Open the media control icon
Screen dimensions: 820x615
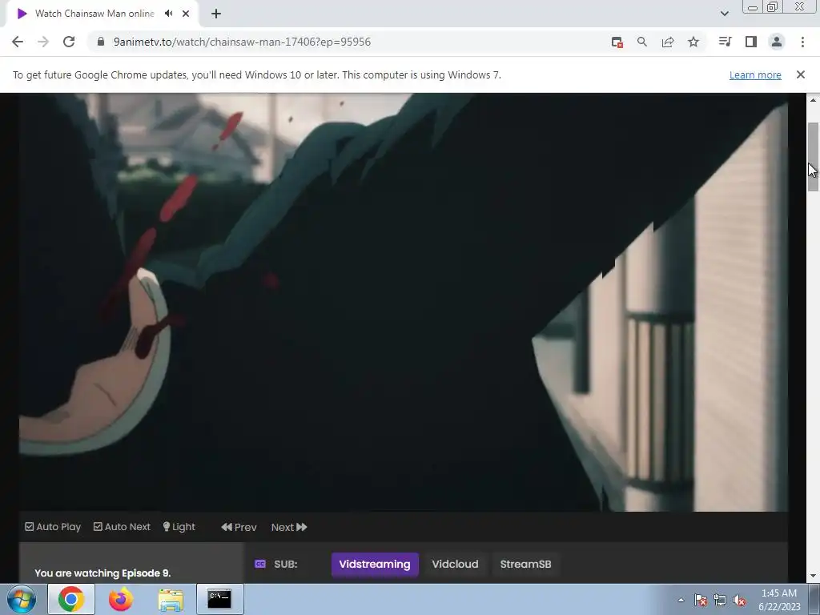point(725,42)
